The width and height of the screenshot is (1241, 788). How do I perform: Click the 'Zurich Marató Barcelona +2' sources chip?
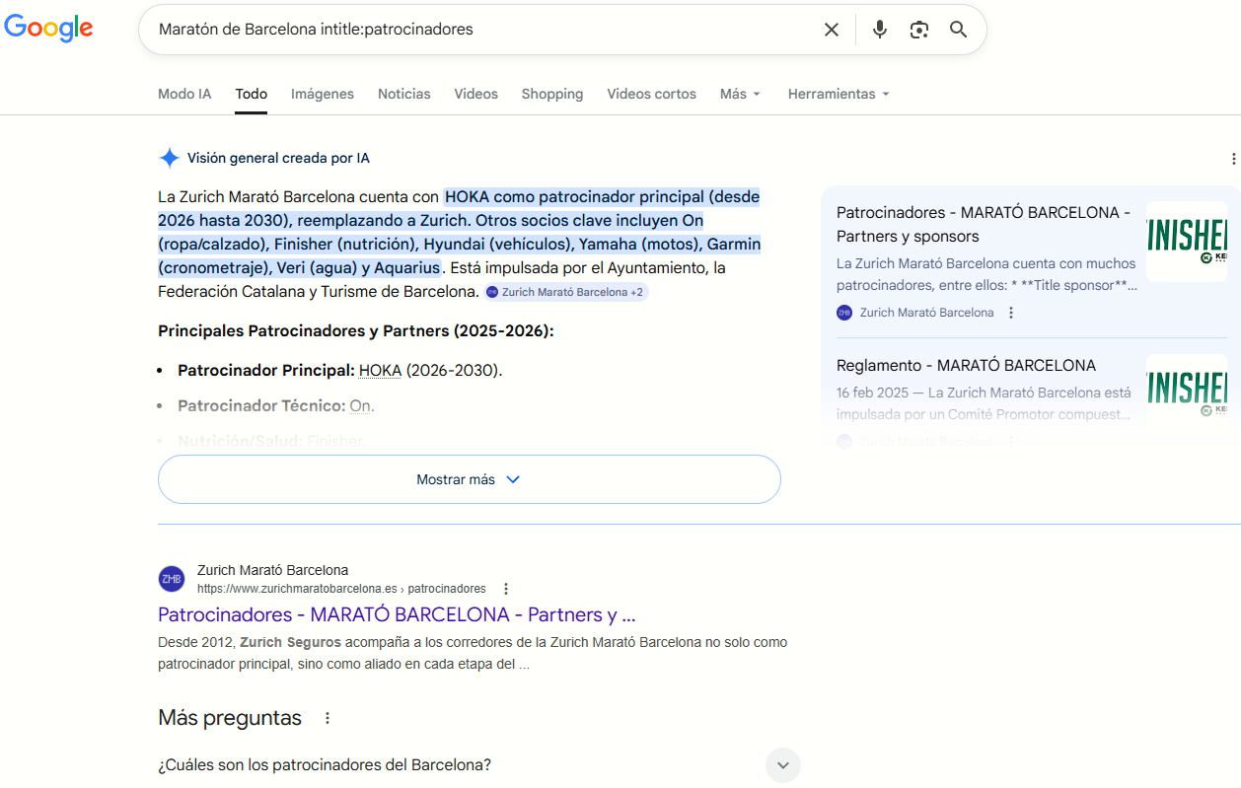point(565,291)
